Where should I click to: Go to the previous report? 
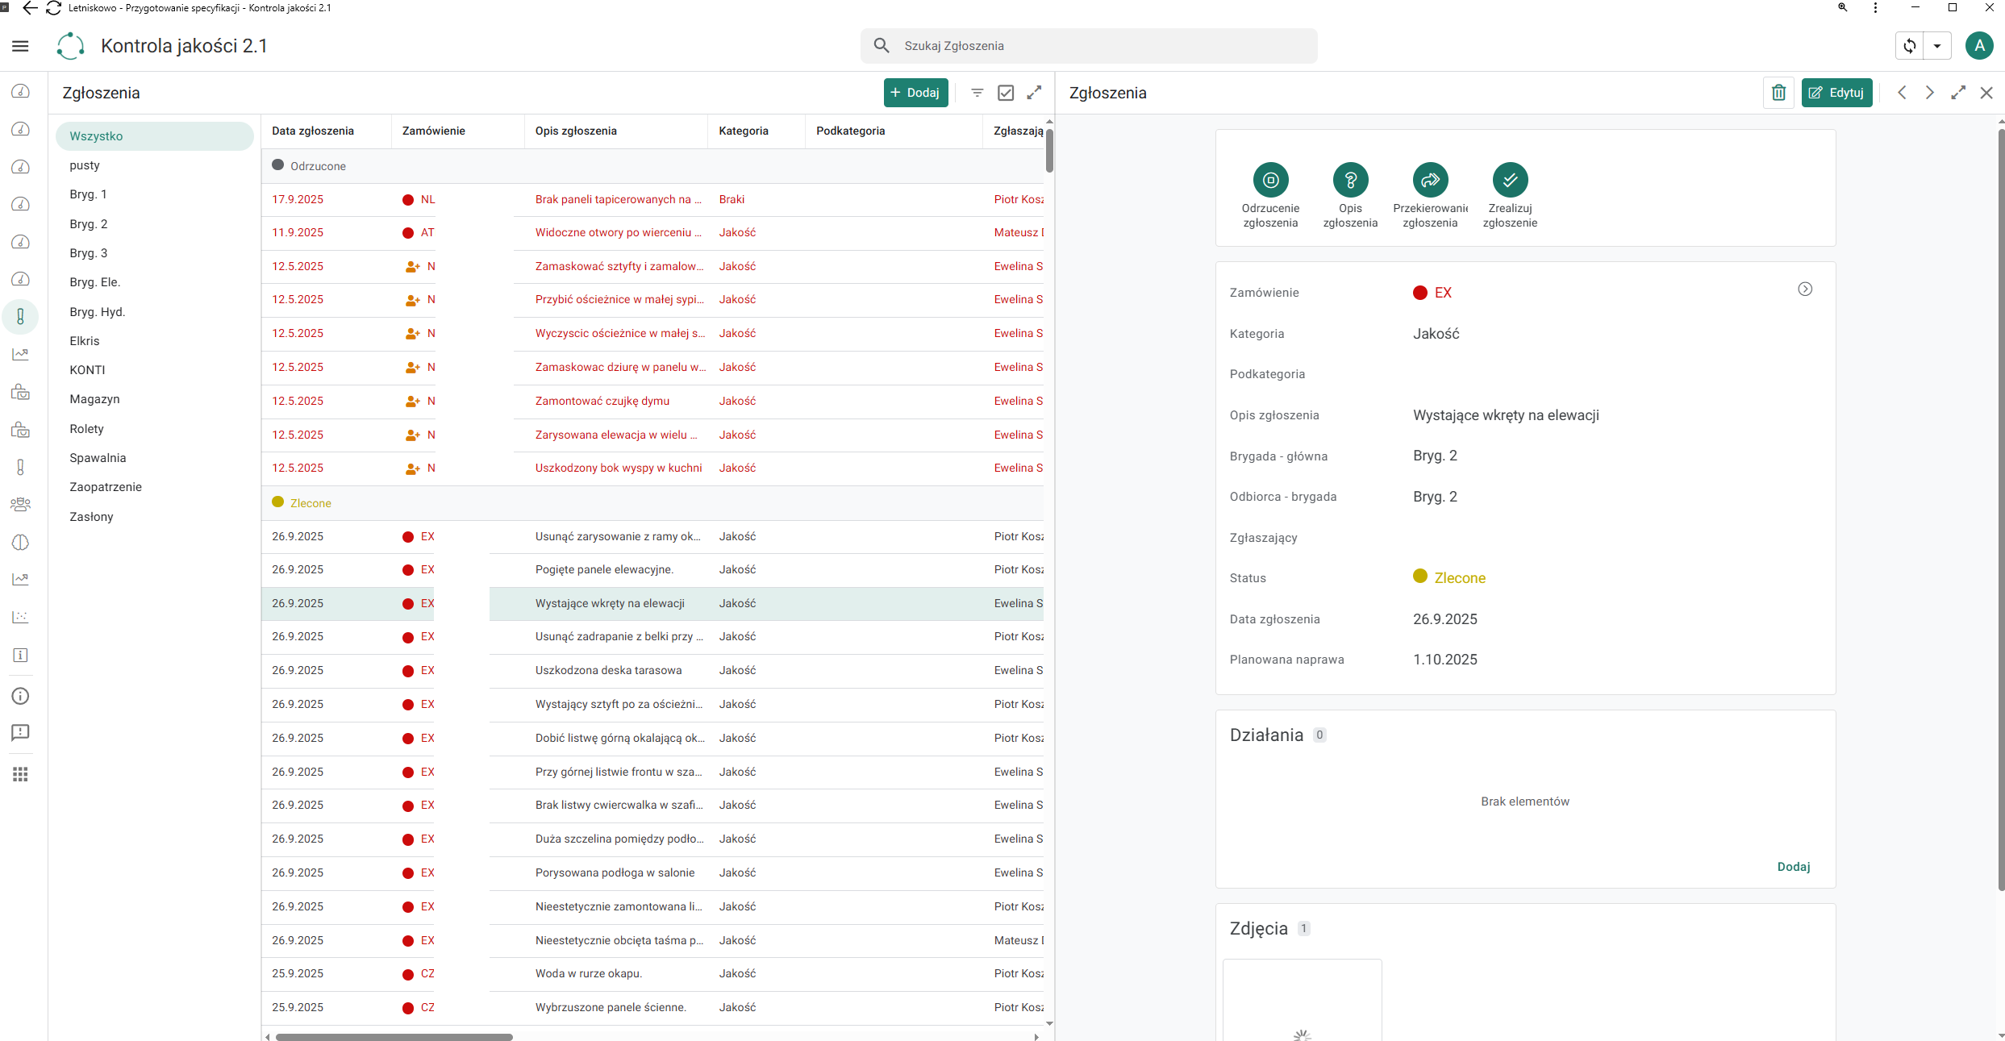point(1902,93)
